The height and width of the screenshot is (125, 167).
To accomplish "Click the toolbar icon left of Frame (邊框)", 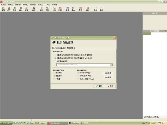I will (x=81, y=9).
